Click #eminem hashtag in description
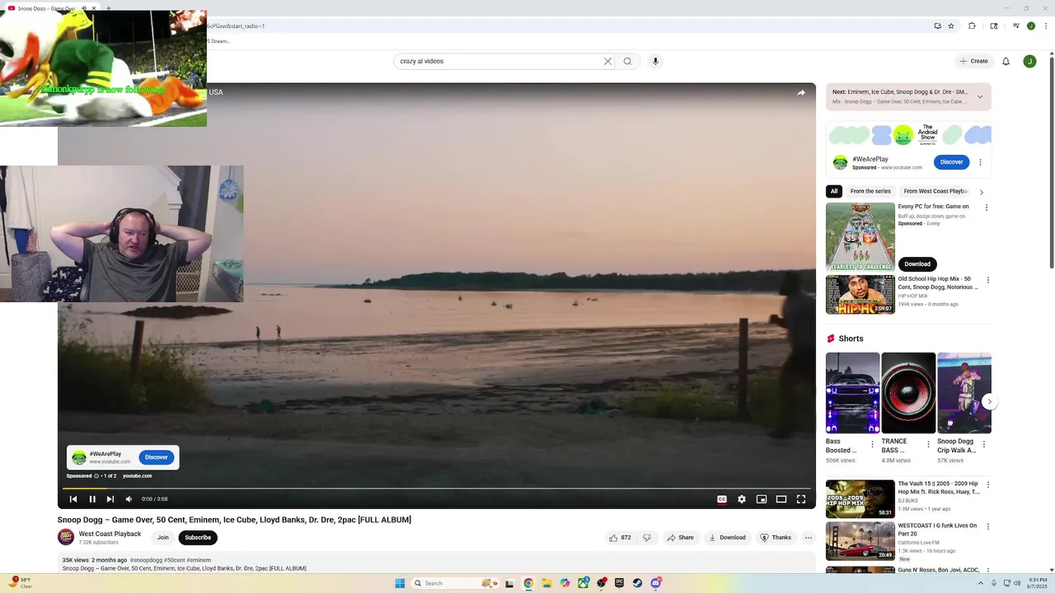 point(199,560)
